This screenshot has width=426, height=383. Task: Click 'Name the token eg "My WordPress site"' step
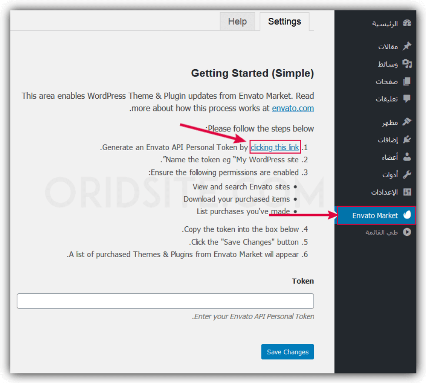point(230,160)
